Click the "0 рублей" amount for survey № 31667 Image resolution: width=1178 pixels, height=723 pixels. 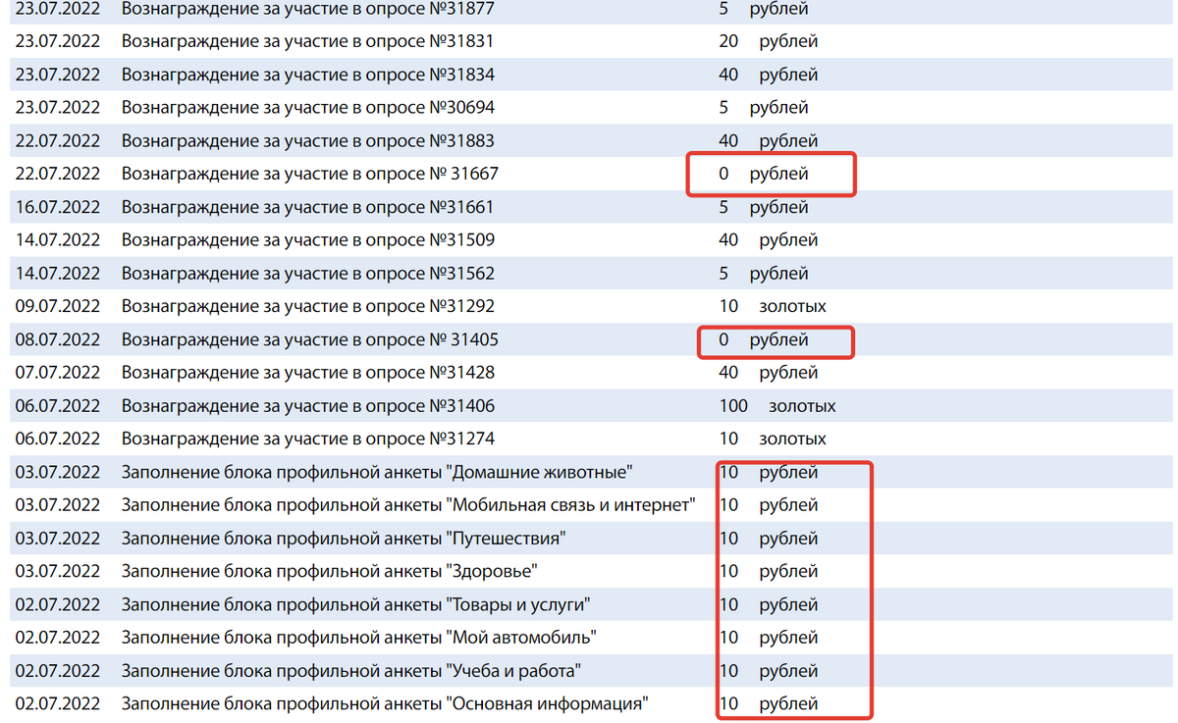pos(764,175)
